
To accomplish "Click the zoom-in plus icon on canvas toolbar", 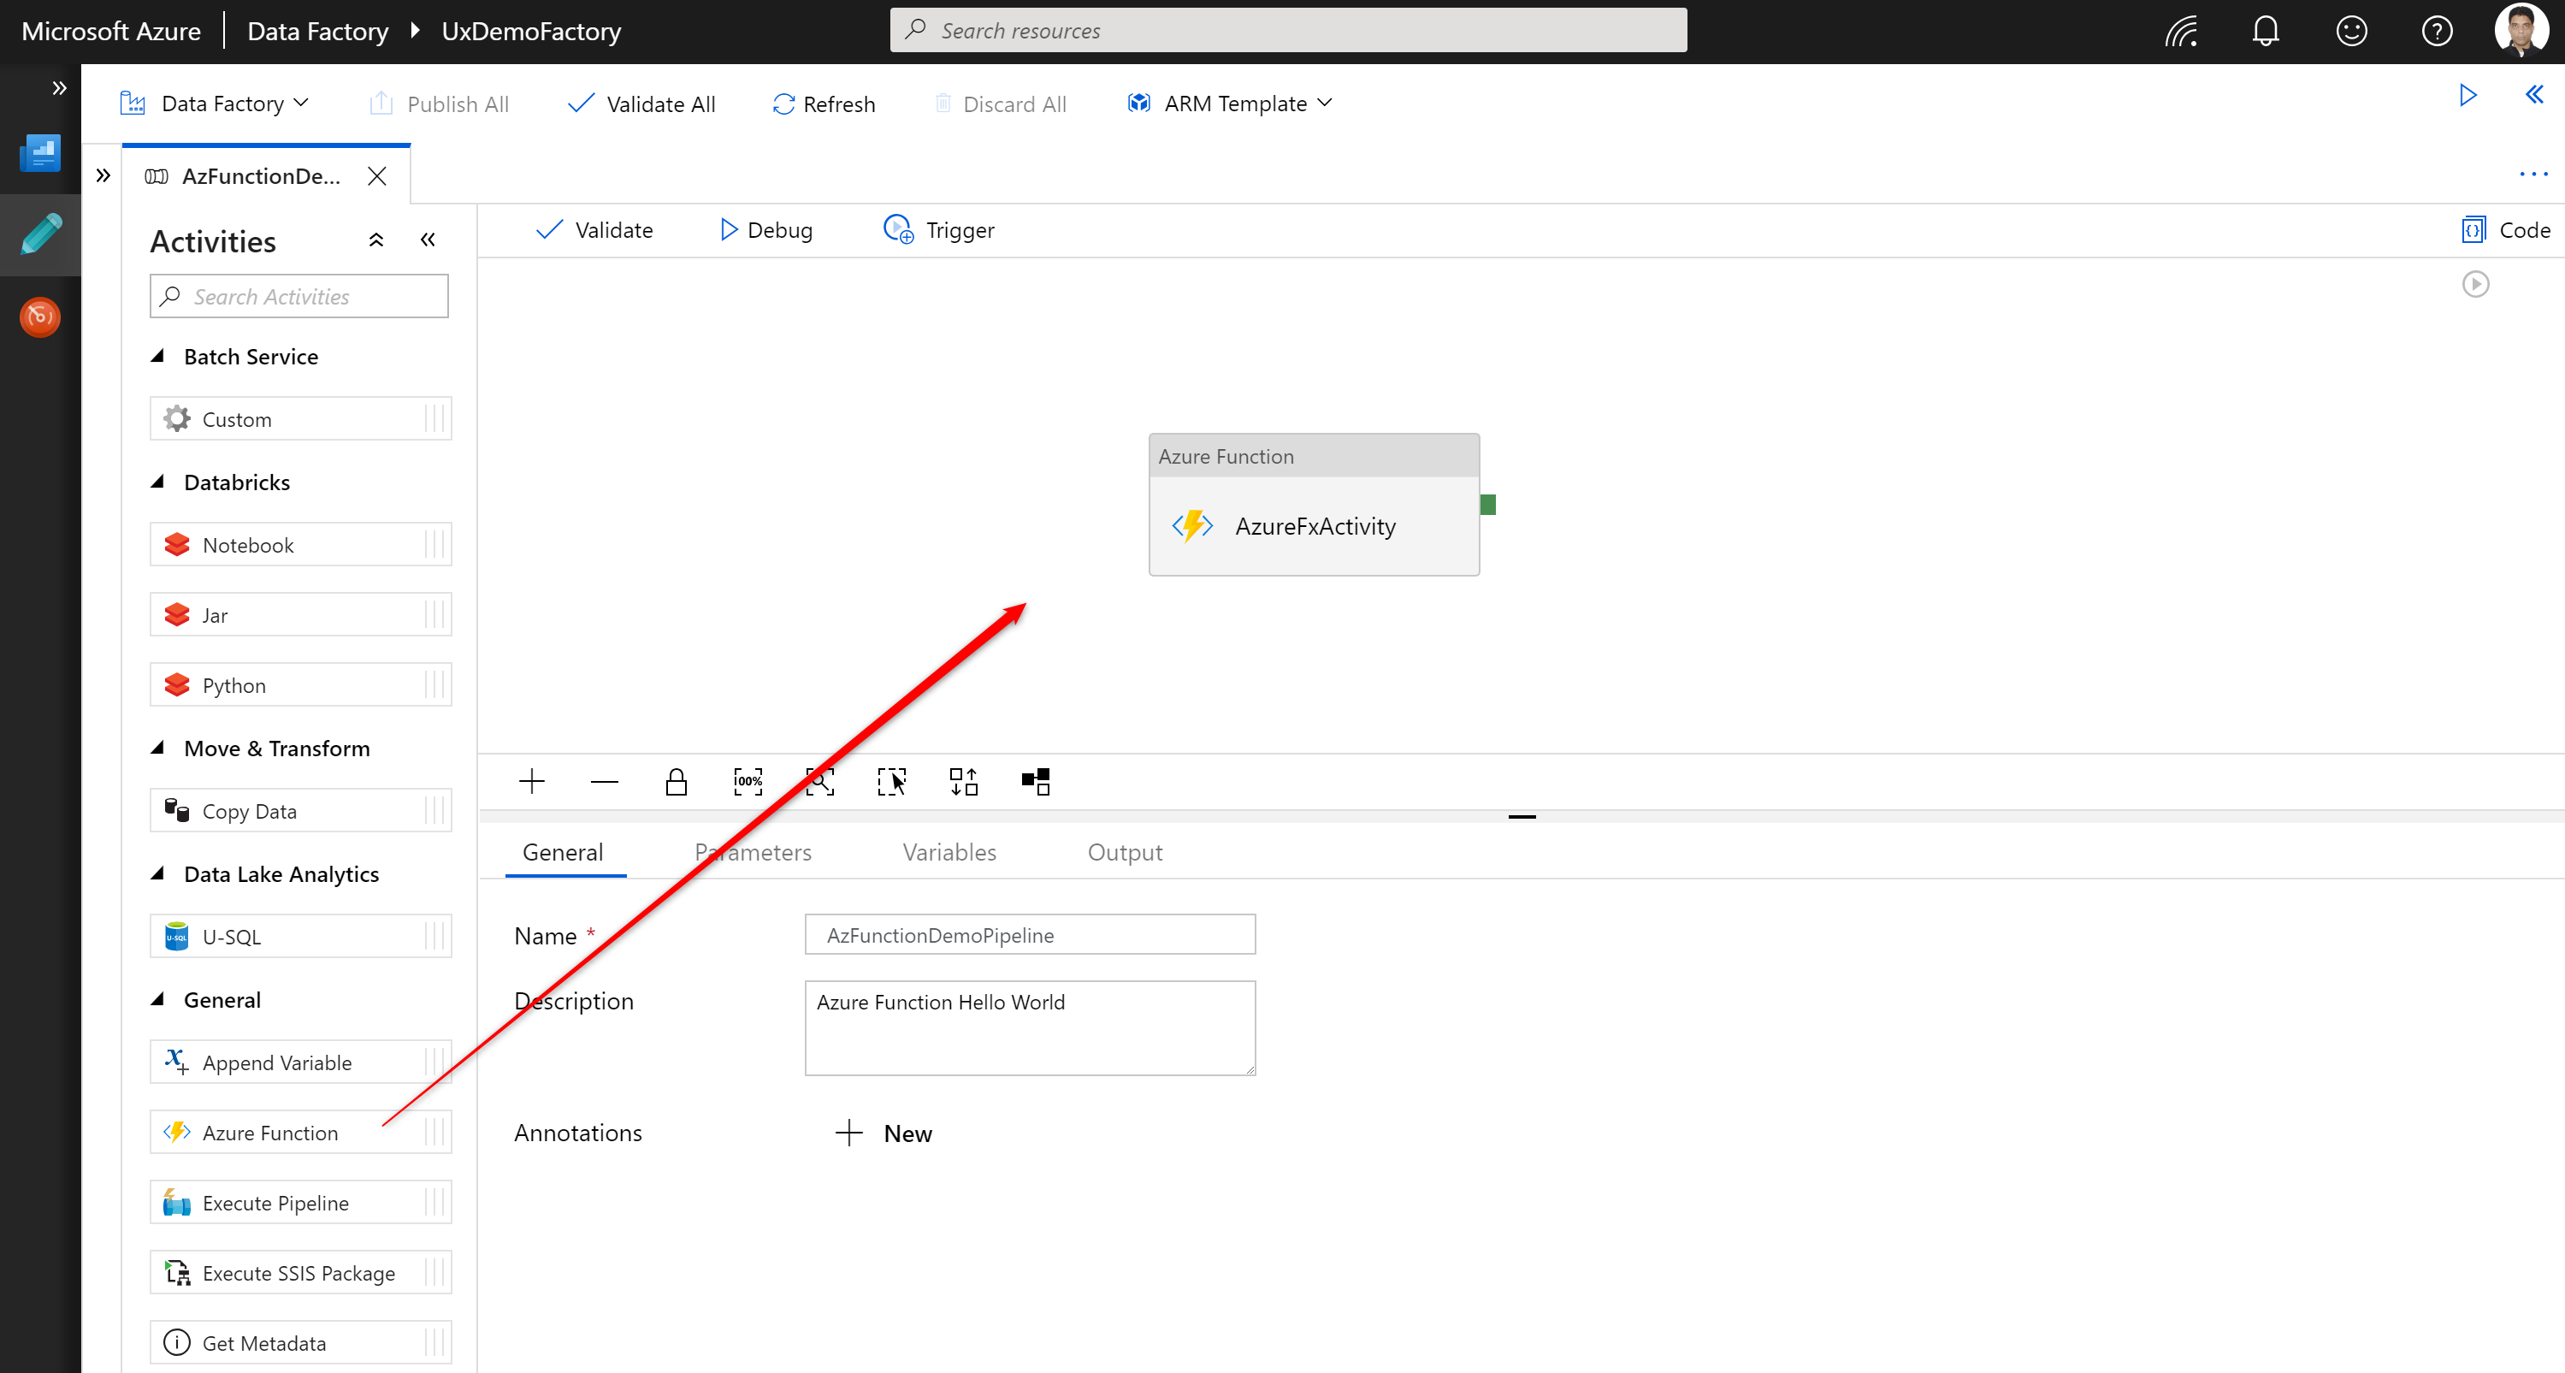I will [533, 780].
